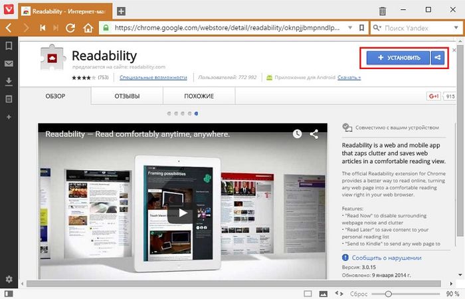Open the Bookmarks panel in sidebar

(x=9, y=46)
